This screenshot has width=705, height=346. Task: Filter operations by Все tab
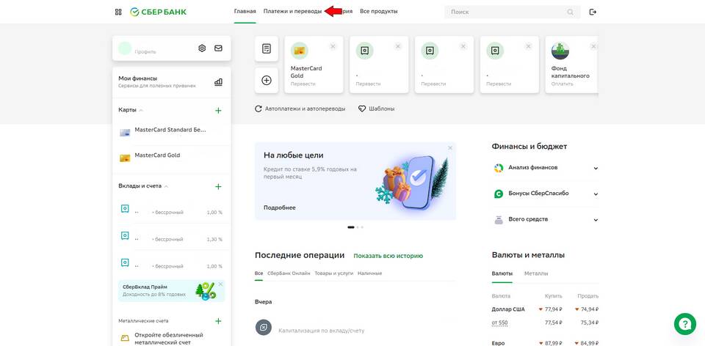(x=258, y=273)
